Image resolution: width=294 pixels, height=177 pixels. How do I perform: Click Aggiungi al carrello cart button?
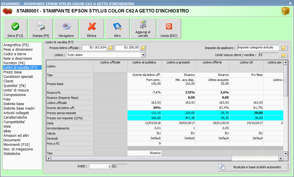click(143, 29)
